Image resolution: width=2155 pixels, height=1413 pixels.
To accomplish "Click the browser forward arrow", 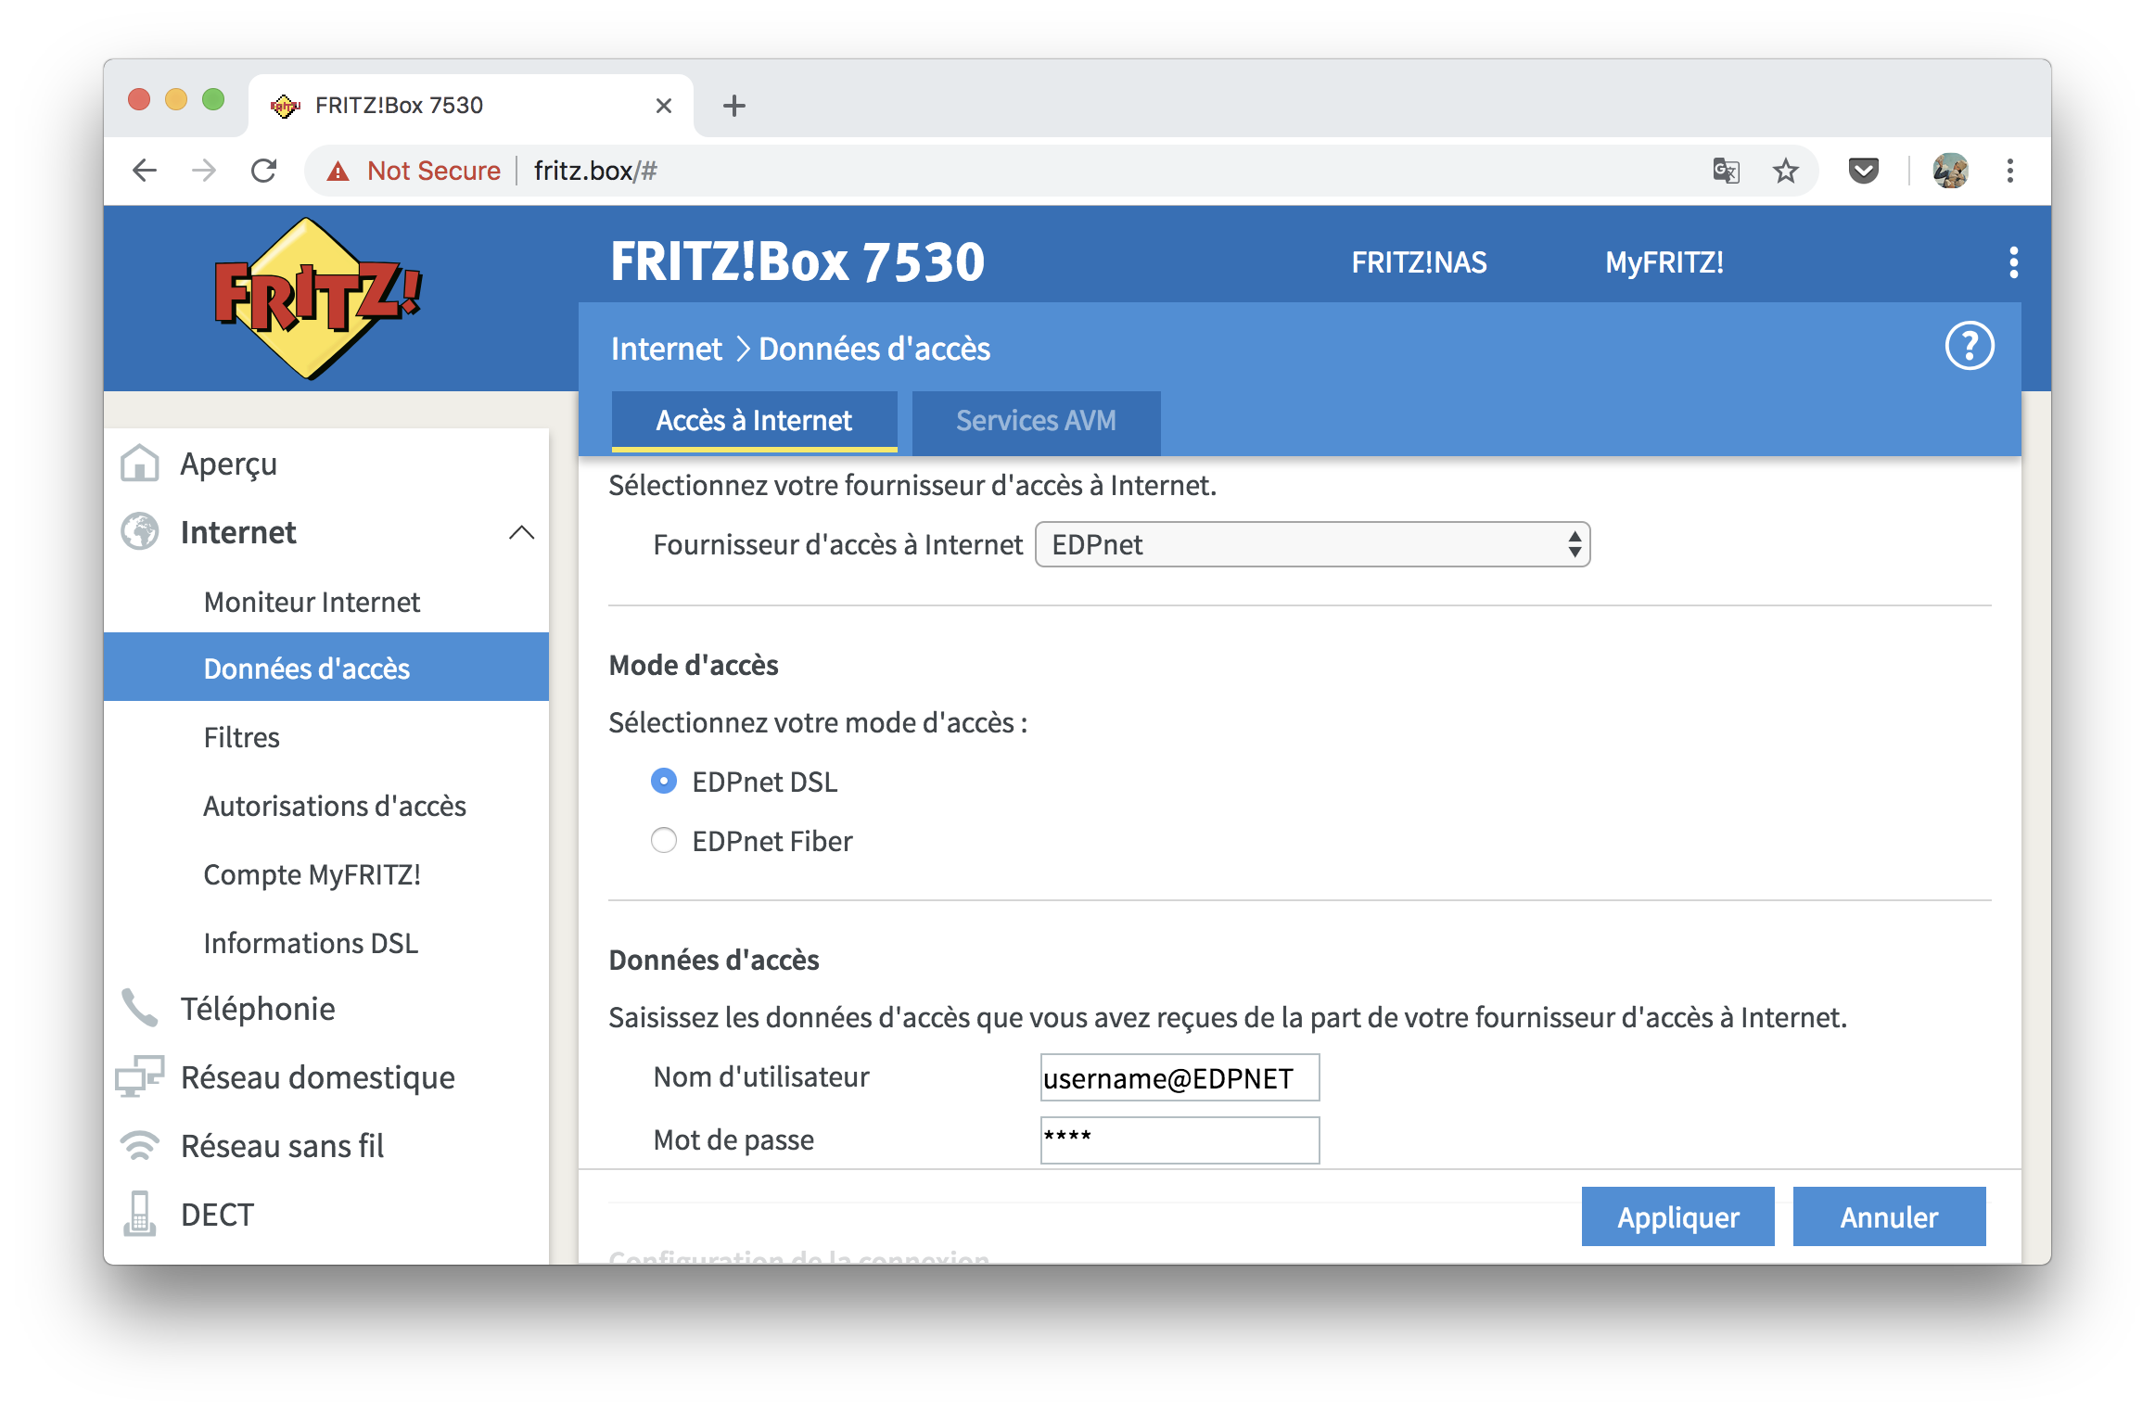I will click(x=204, y=171).
